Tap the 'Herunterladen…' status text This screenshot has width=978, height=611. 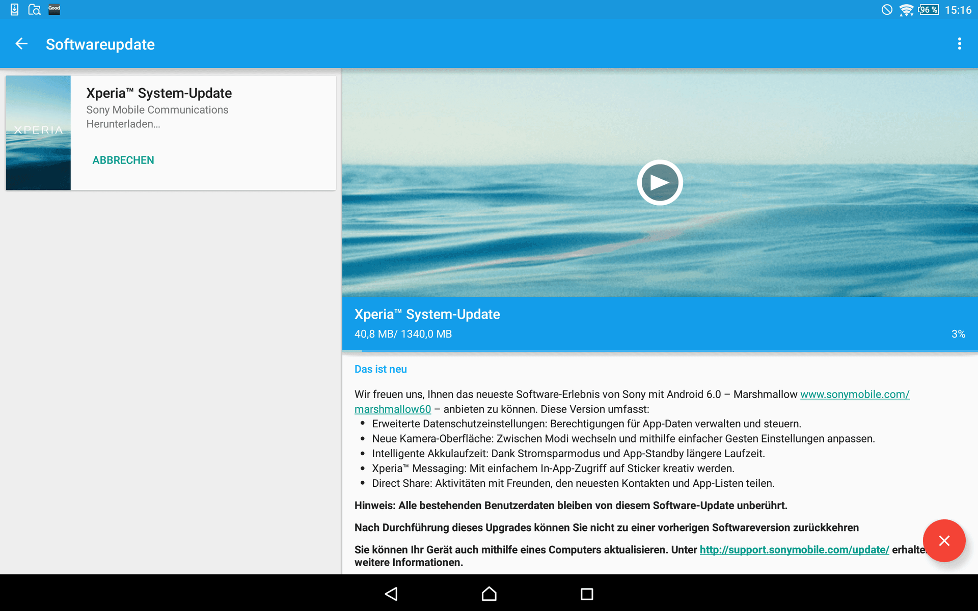coord(123,124)
